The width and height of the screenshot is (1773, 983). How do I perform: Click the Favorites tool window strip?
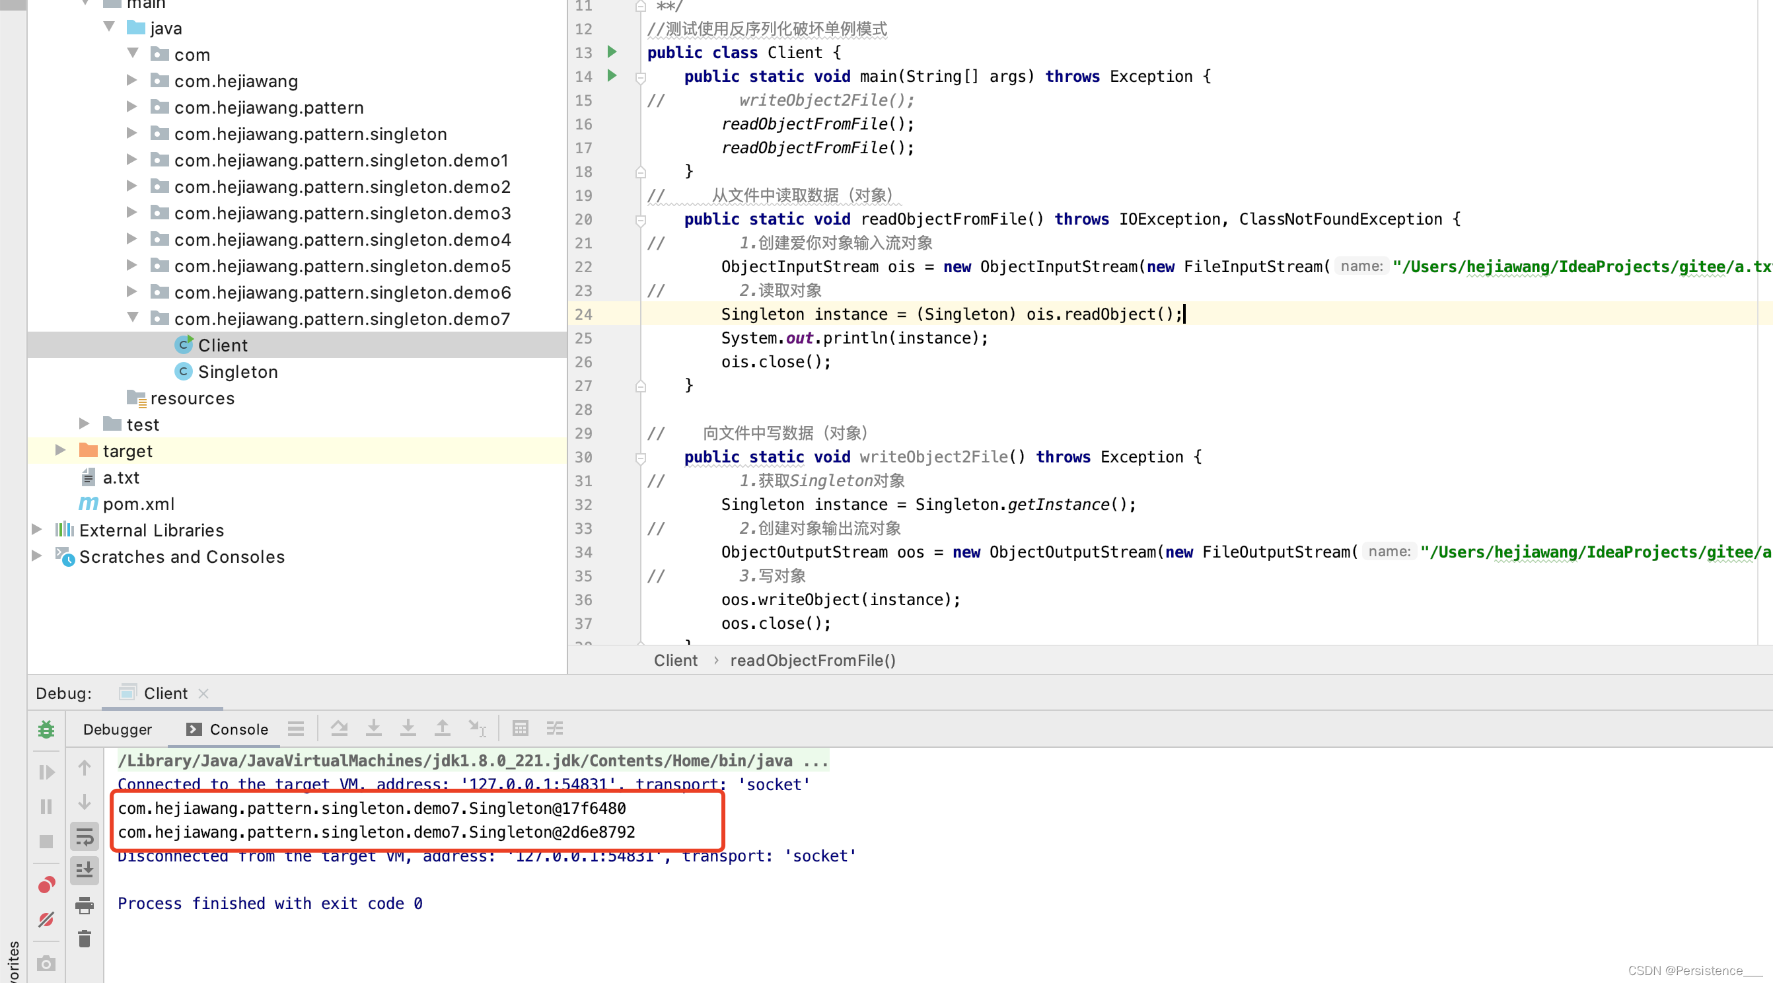pyautogui.click(x=13, y=961)
